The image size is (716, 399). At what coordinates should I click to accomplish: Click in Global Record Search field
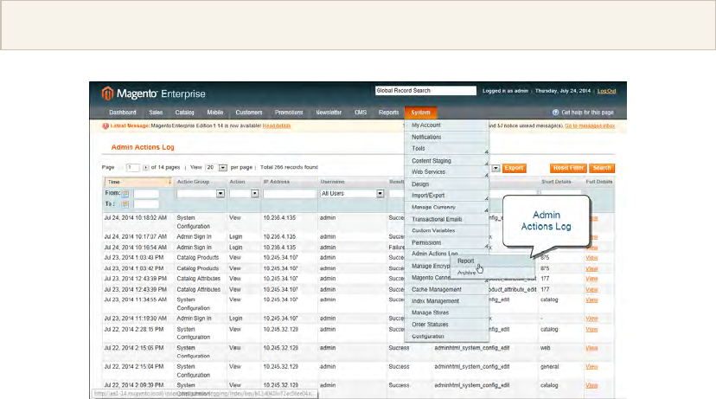click(x=425, y=91)
